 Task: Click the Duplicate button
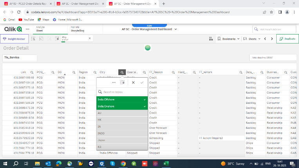(287, 39)
